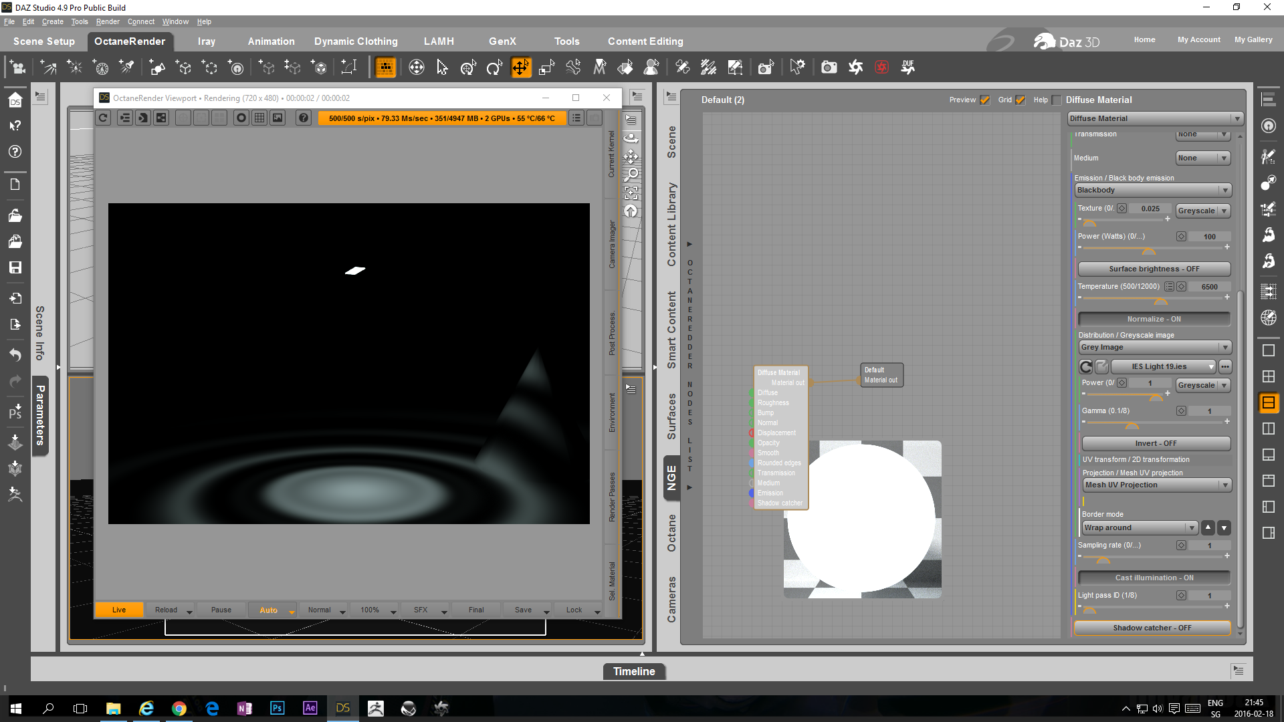1284x722 pixels.
Task: Click the render camera snapshot icon
Action: (829, 68)
